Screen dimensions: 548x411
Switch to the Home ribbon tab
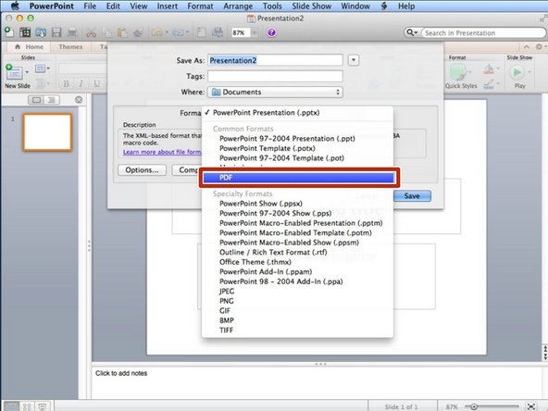[x=30, y=47]
